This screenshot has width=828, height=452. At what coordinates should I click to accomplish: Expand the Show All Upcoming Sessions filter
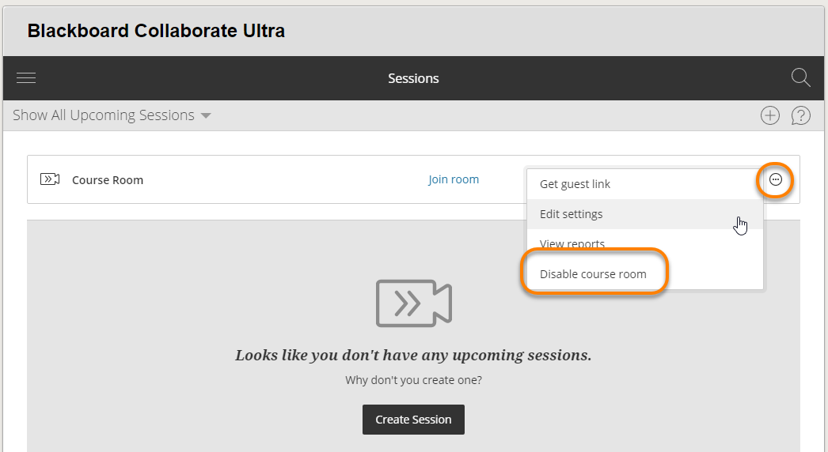pyautogui.click(x=104, y=115)
